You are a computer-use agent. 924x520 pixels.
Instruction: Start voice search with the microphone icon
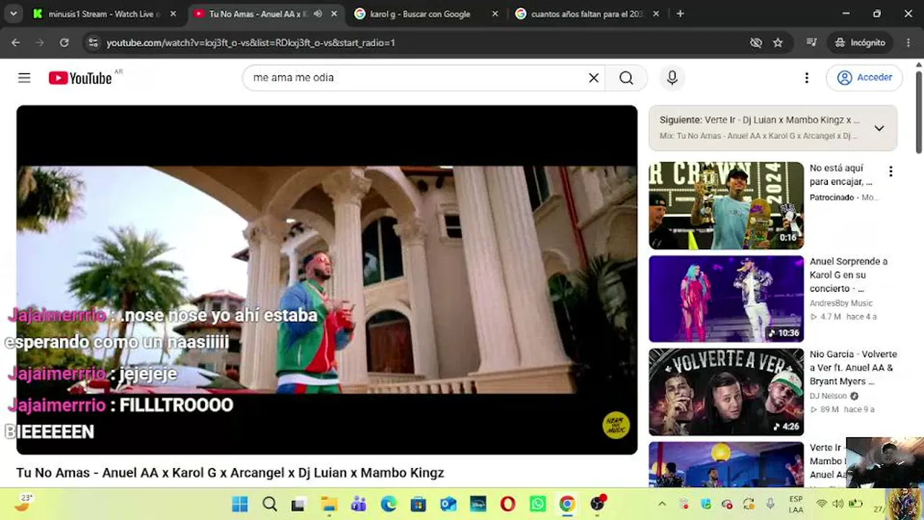pyautogui.click(x=672, y=78)
